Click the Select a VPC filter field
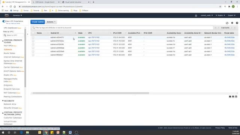This screenshot has width=240, height=135. pyautogui.click(x=13, y=35)
